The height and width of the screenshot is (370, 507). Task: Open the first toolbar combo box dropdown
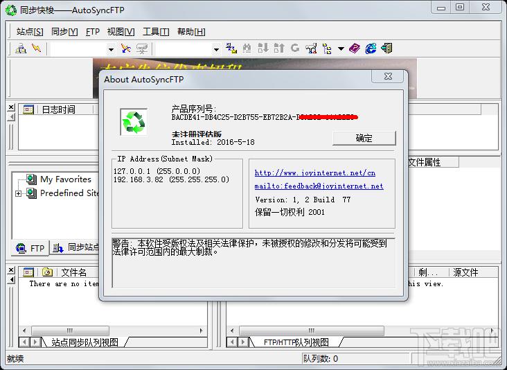tap(110, 49)
